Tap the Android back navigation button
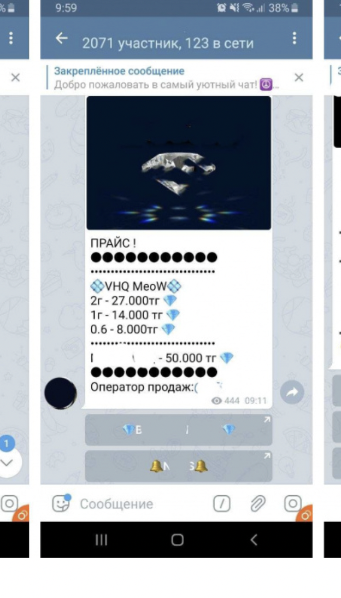Screen dimensions: 341x598 [x=254, y=540]
